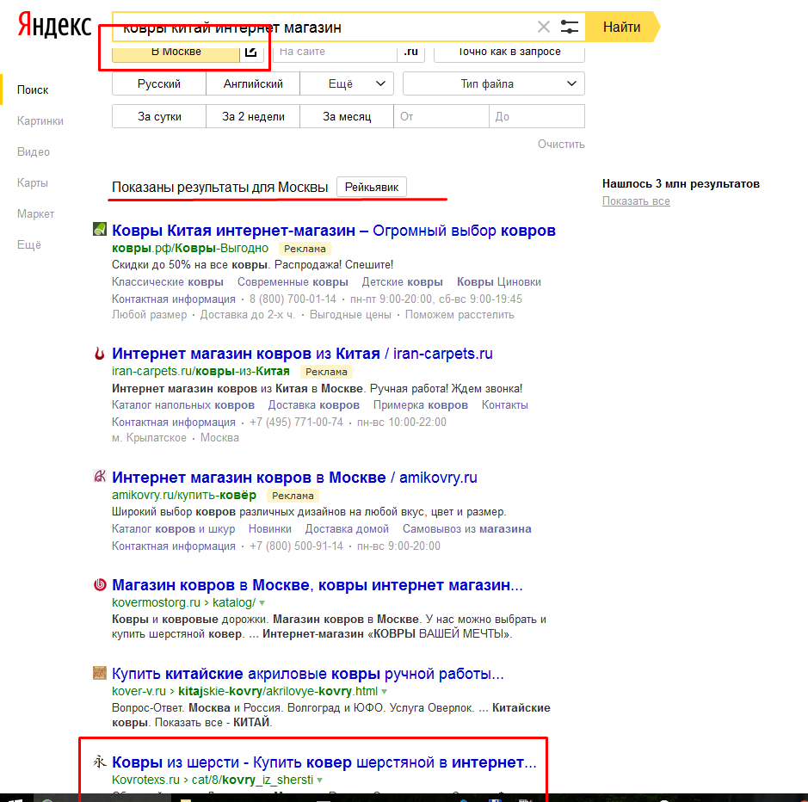The width and height of the screenshot is (808, 802).
Task: Open the Тип файла dropdown
Action: point(494,84)
